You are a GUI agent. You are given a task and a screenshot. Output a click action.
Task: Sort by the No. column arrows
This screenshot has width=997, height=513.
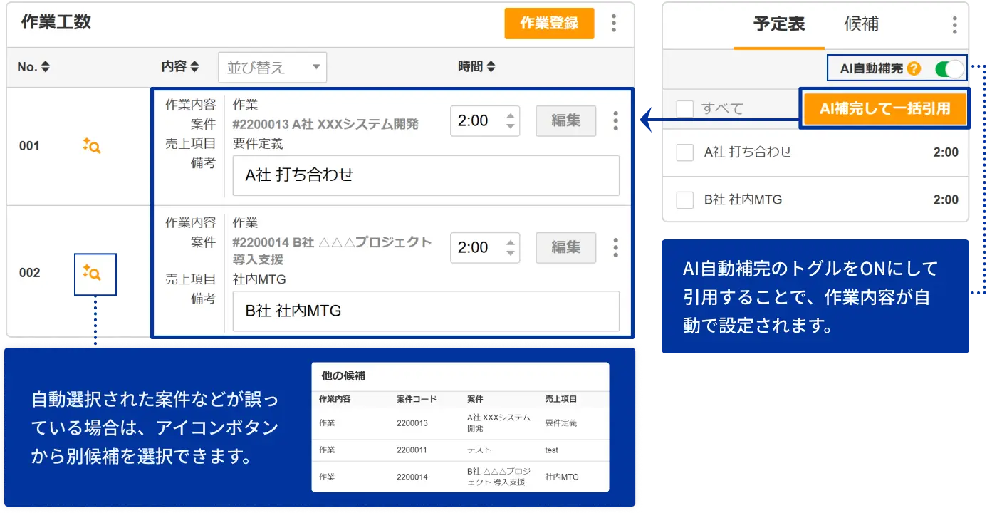46,67
